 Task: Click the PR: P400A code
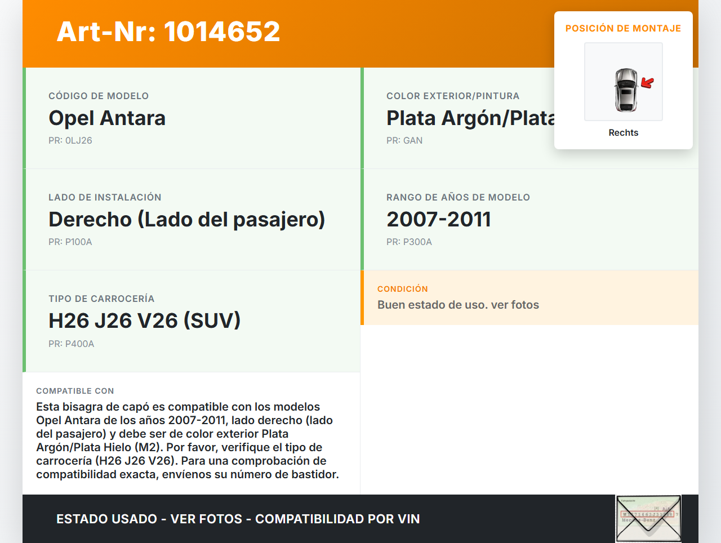click(x=72, y=344)
